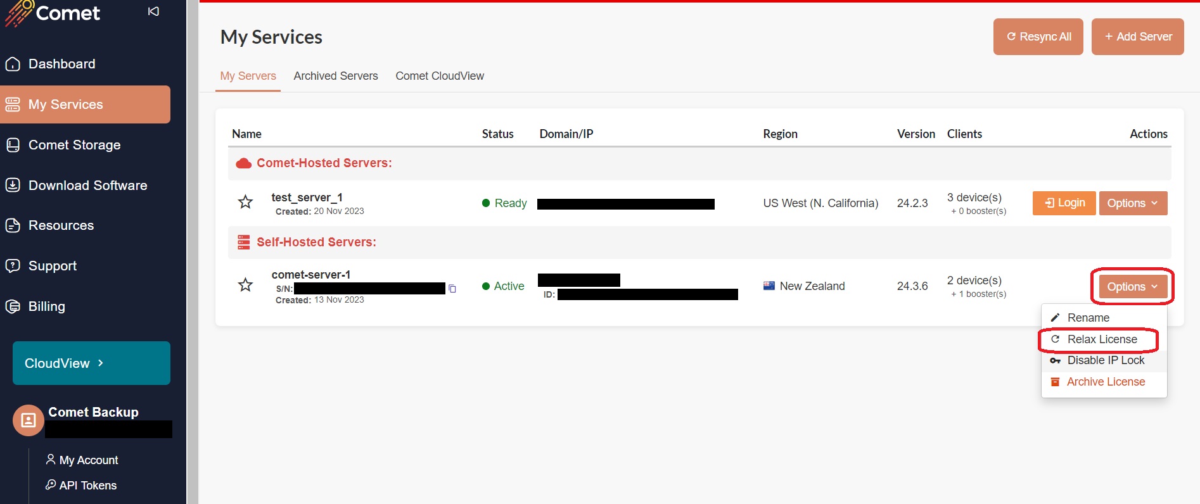1200x504 pixels.
Task: Toggle Options dropdown for comet-server-1
Action: click(1133, 287)
